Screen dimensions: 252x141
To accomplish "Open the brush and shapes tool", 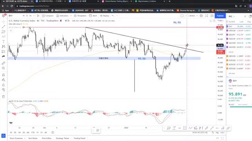I will coord(4,36).
